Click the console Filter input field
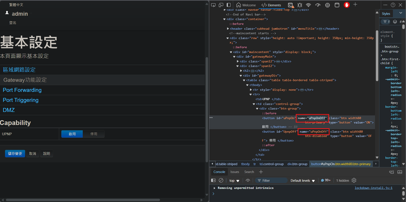This screenshot has width=406, height=202. click(x=271, y=181)
